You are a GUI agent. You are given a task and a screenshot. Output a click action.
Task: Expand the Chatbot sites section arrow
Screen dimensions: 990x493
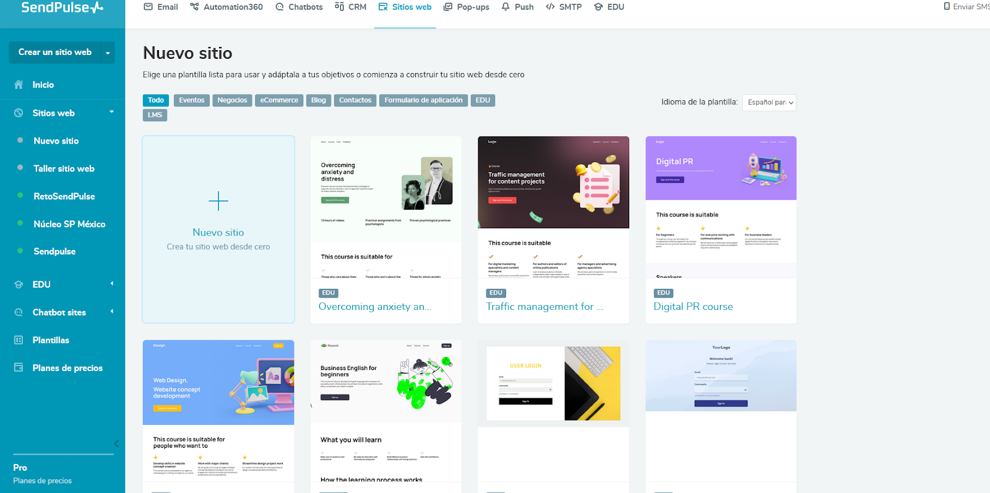pos(112,312)
